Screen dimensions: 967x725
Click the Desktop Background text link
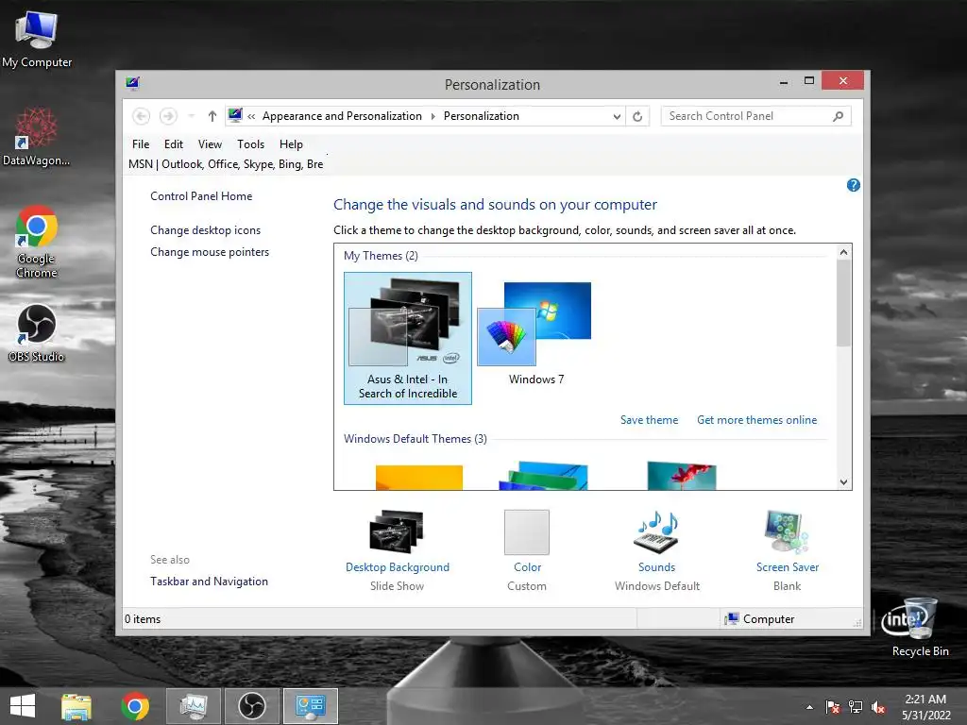[x=398, y=567]
